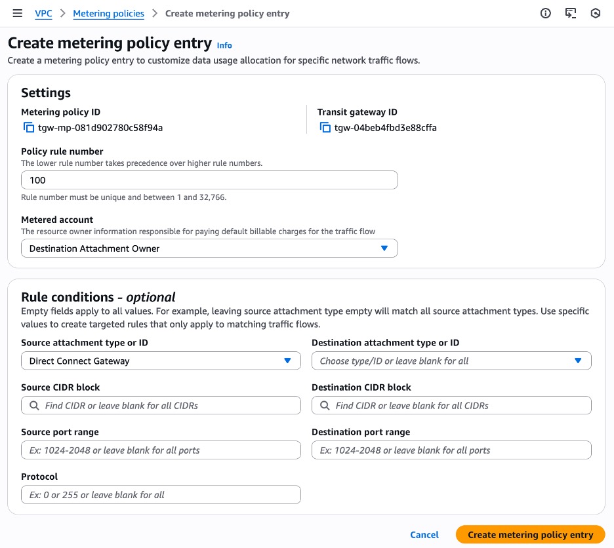Select the Destination port range input

point(451,450)
